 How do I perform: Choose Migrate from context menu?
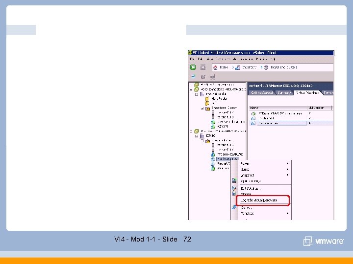click(246, 194)
